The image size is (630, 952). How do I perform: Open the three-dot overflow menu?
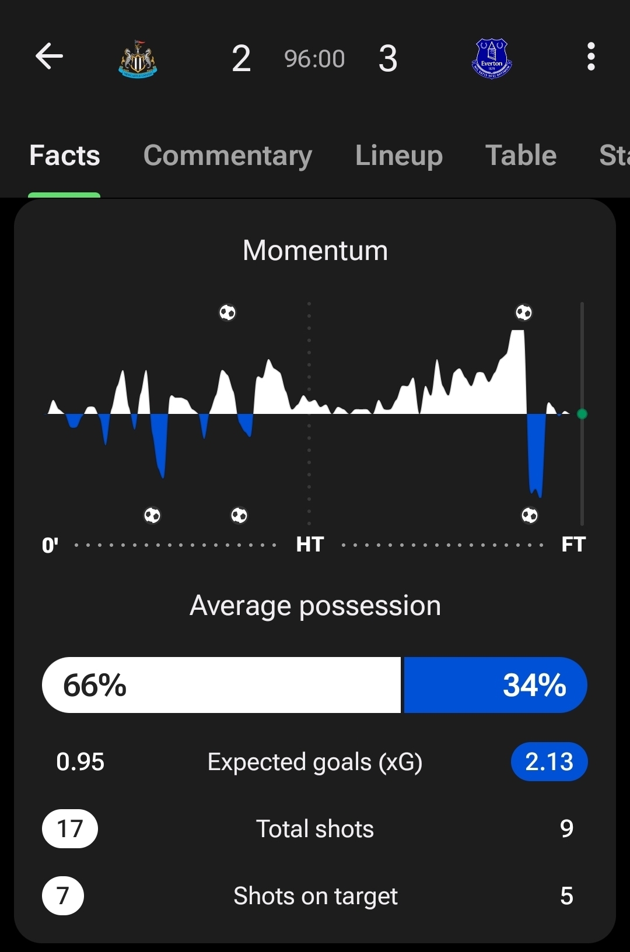coord(590,57)
